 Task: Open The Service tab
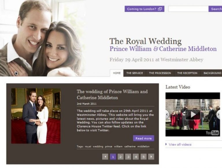coord(134,73)
